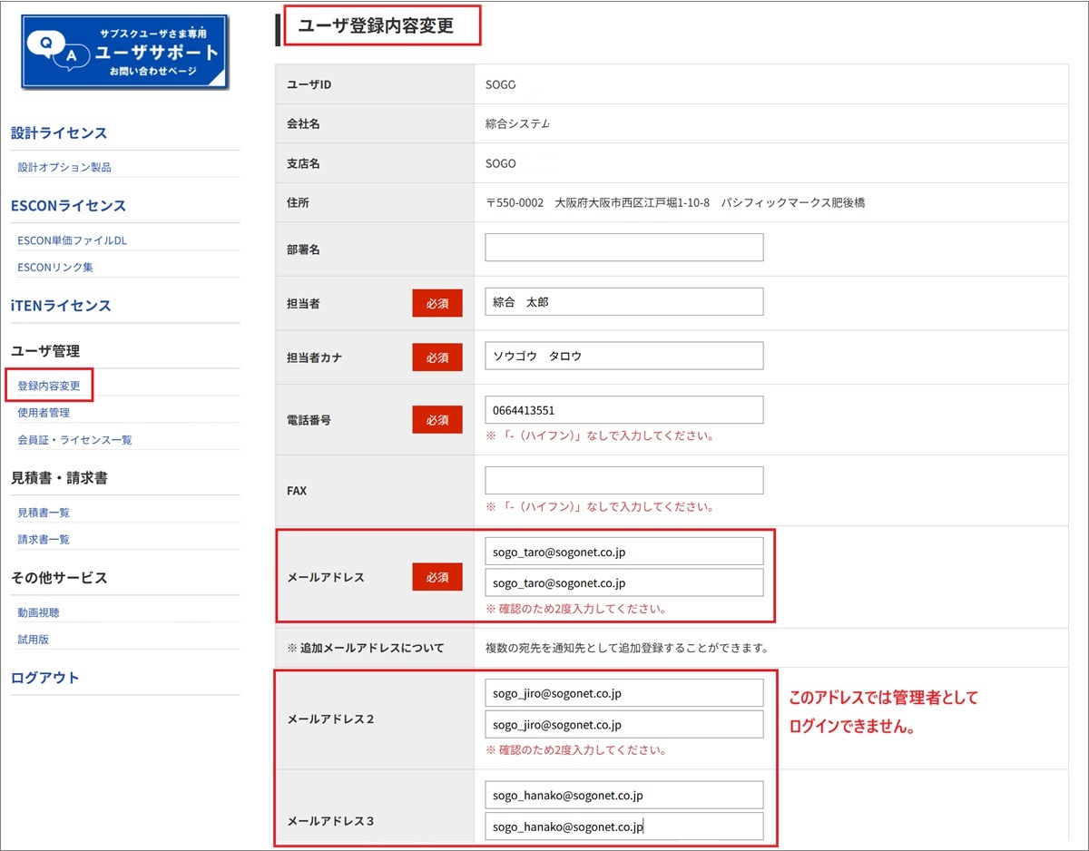This screenshot has width=1089, height=851.
Task: Open 会員証・ライセンス一覧 link
Action: (x=74, y=440)
